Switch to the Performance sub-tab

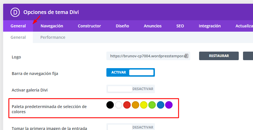point(53,37)
